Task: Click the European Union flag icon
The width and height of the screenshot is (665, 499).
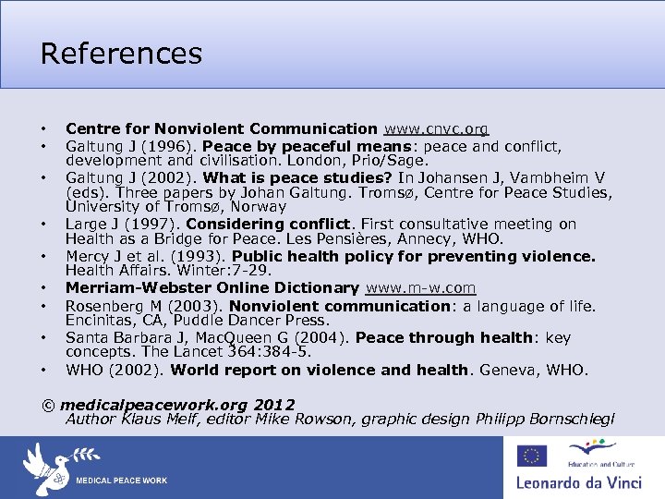Action: [x=532, y=456]
